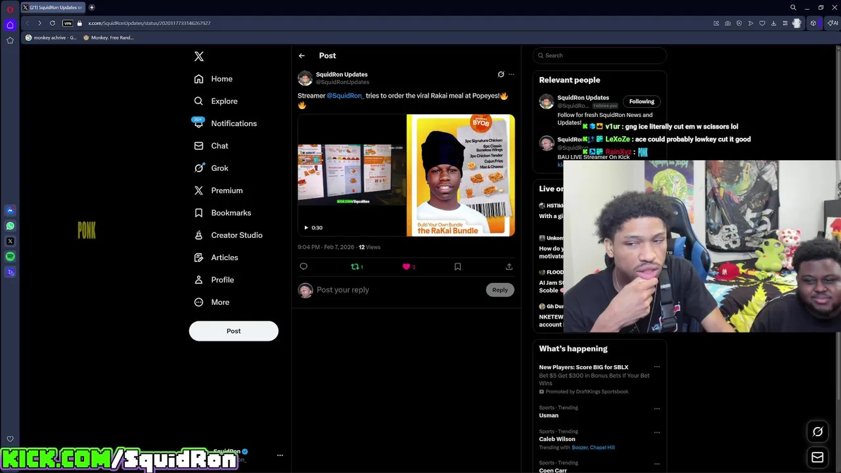
Task: Open browser downloads icon
Action: (x=773, y=23)
